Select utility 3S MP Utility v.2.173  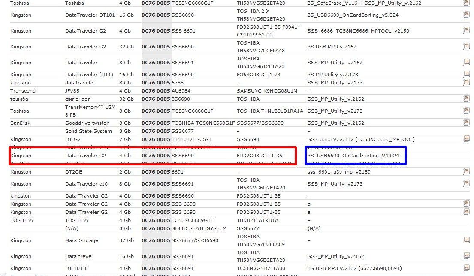(x=333, y=75)
